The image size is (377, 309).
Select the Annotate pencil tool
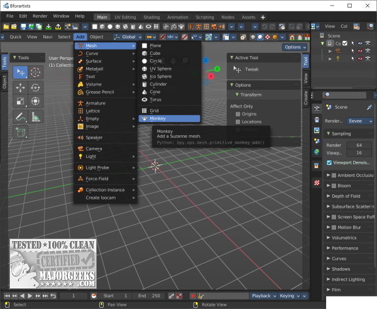coord(20,116)
